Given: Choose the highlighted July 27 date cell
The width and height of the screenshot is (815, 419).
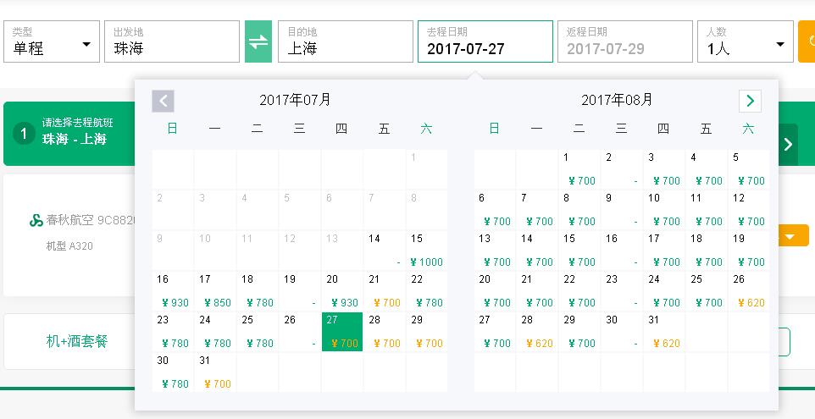Looking at the screenshot, I should pyautogui.click(x=342, y=332).
